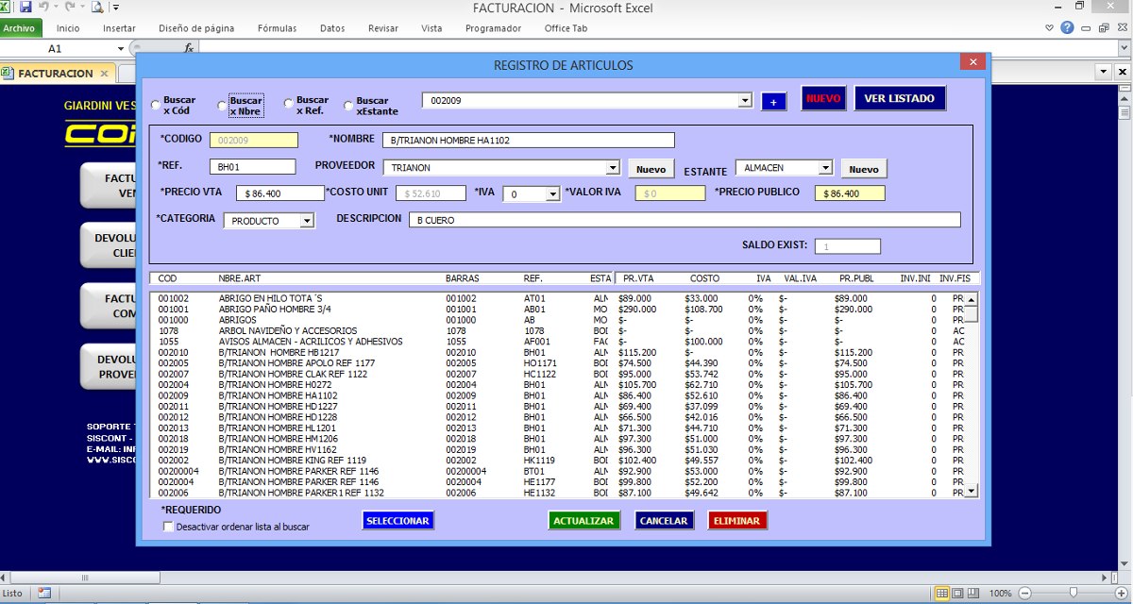Screen dimensions: 1133x604
Task: Select the Buscar xEstante radio button
Action: click(348, 106)
